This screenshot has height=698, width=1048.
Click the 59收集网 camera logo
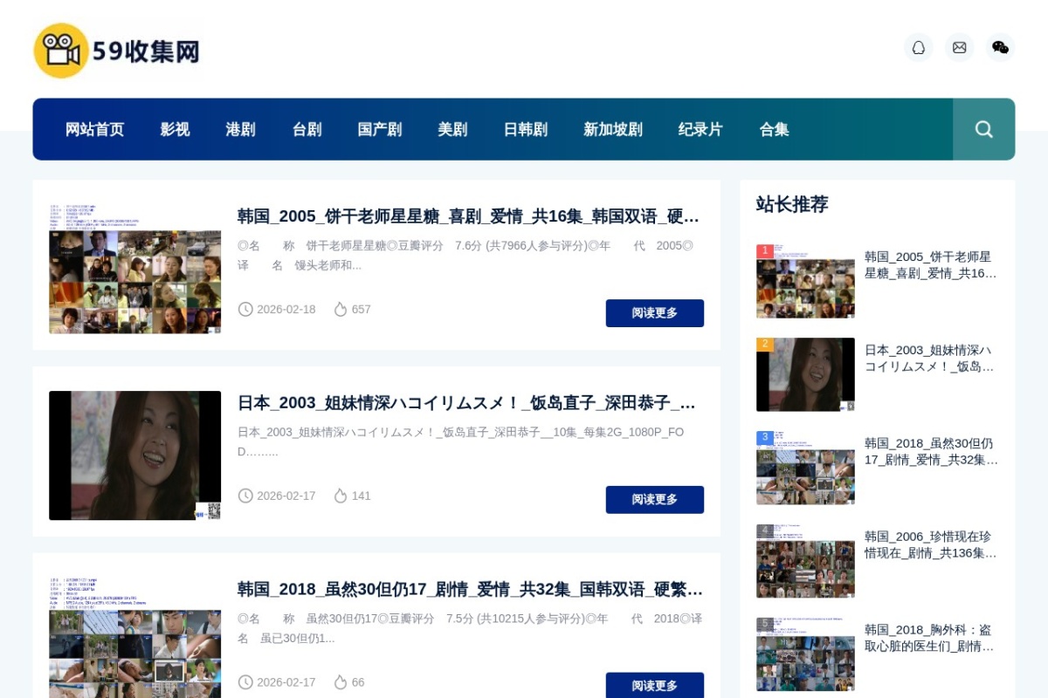(x=118, y=51)
